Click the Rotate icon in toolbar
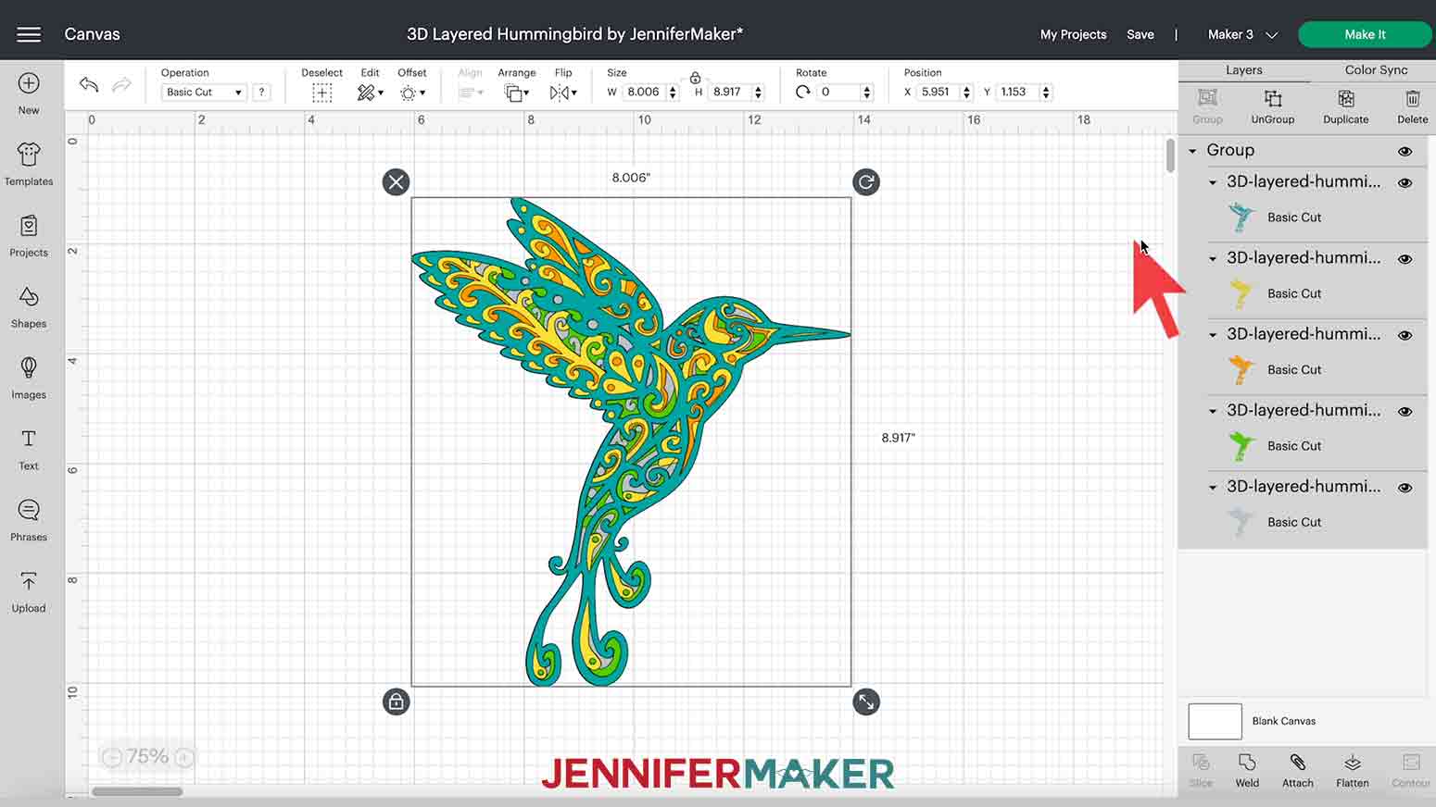Screen dimensions: 1436x807 tap(802, 92)
